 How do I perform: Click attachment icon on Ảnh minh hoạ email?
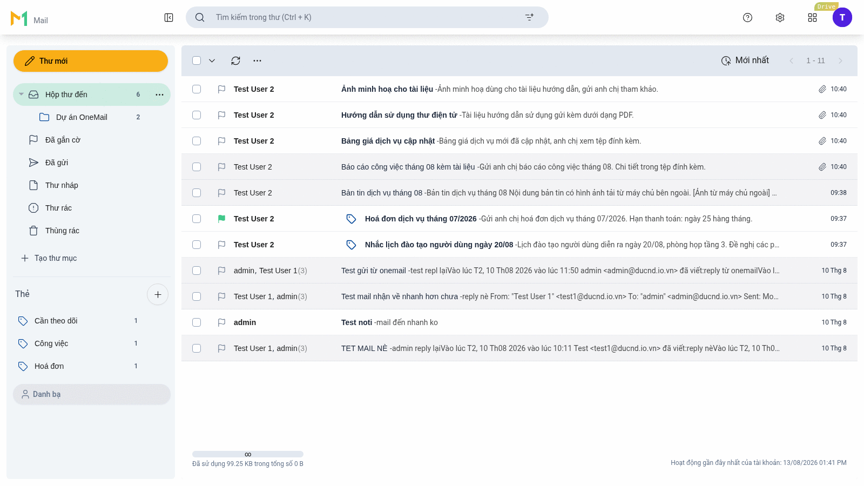click(x=822, y=89)
